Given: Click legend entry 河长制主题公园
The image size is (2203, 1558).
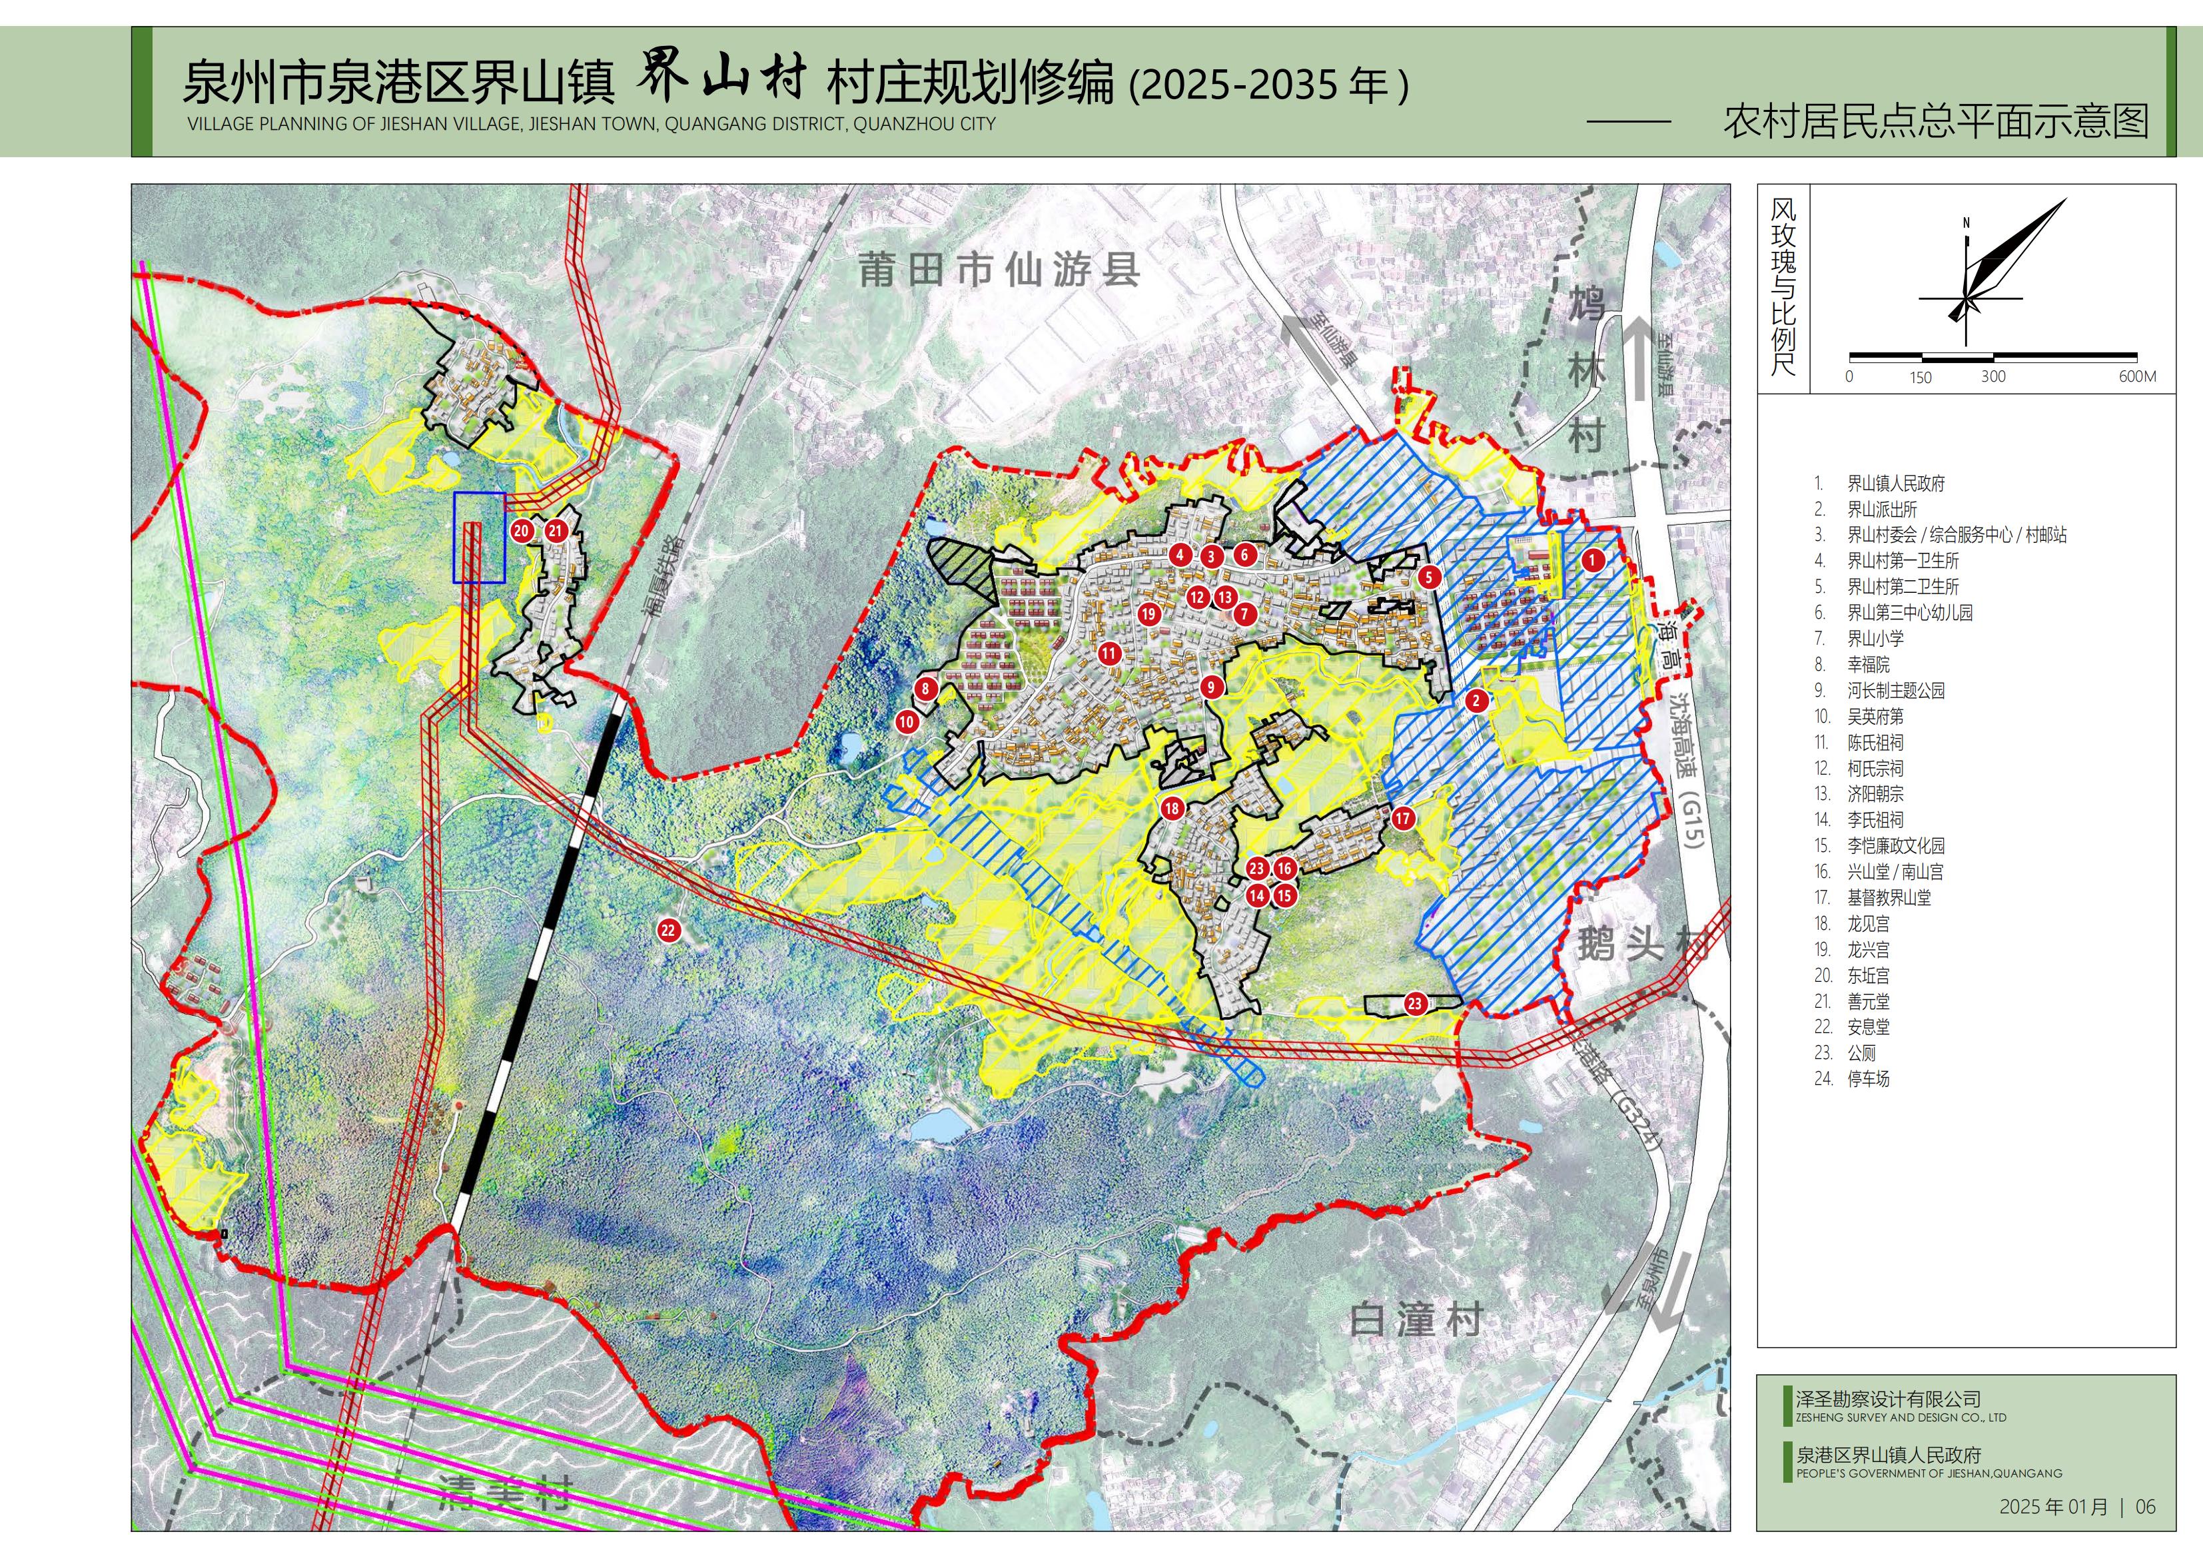Looking at the screenshot, I should [1896, 691].
